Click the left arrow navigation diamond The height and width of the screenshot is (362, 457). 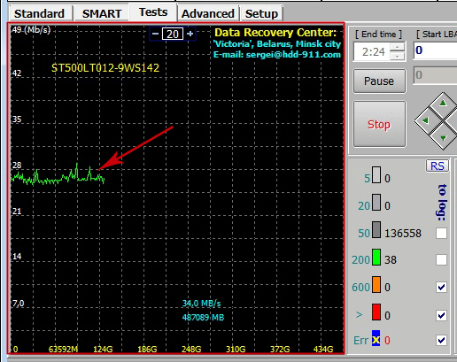pos(426,120)
